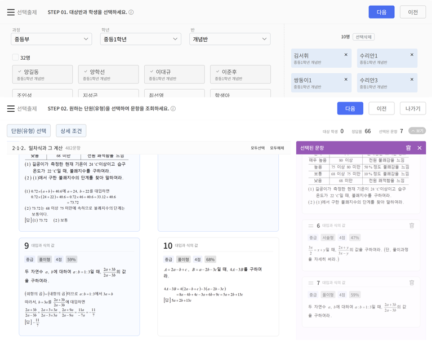The height and width of the screenshot is (344, 432).
Task: Remove student 수리안3 with the X icon
Action: coord(412,79)
